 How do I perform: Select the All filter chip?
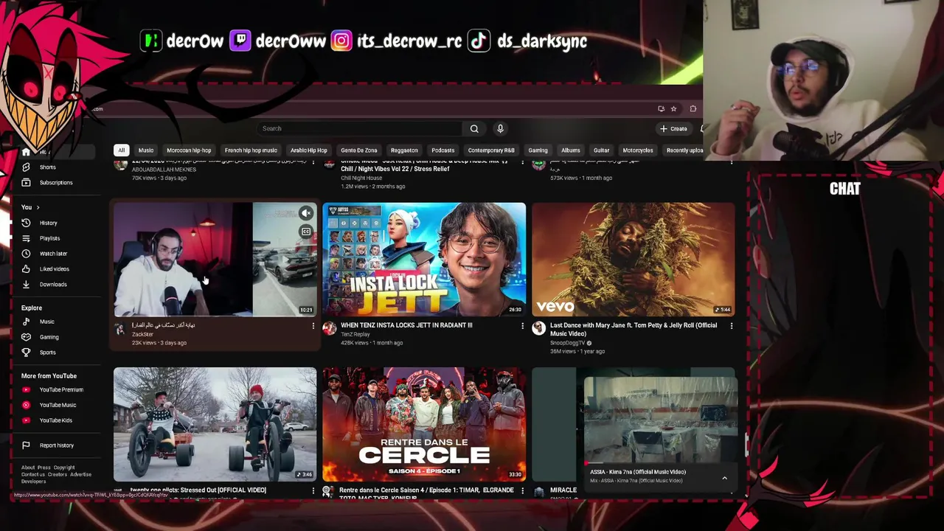(x=121, y=150)
